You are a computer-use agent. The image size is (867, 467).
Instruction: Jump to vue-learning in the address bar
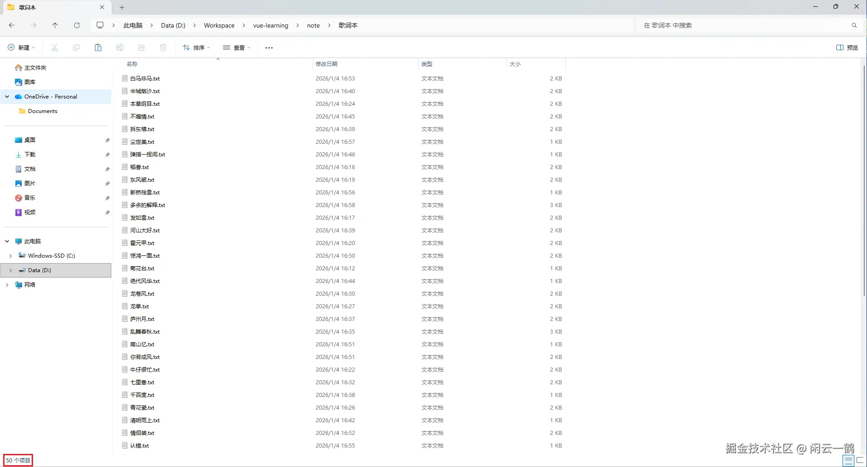[x=270, y=25]
